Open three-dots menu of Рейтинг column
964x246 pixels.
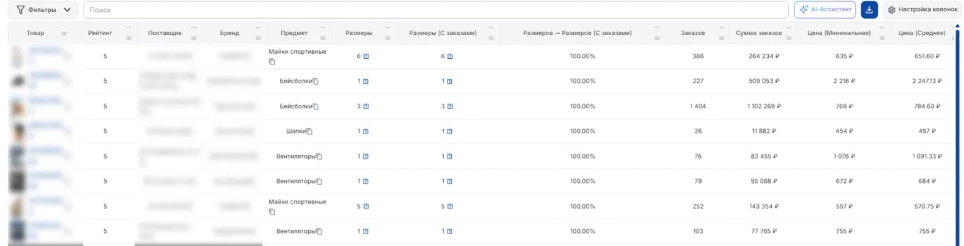pos(129,28)
